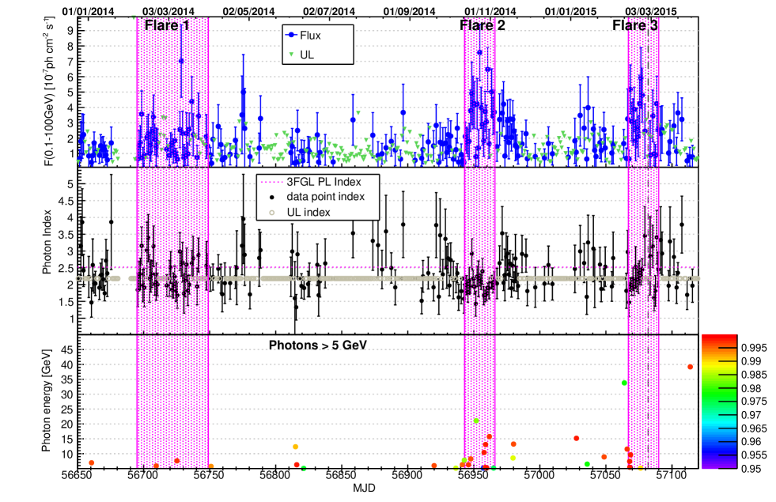Image resolution: width=776 pixels, height=502 pixels.
Task: Click the 01/01/2015 date label
Action: coord(570,11)
